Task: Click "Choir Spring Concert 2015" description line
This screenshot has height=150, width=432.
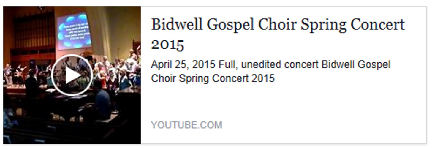Action: tap(213, 78)
